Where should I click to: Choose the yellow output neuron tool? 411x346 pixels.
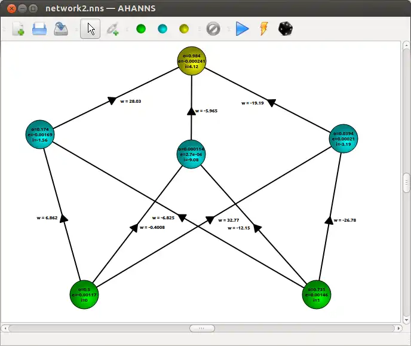pos(184,29)
